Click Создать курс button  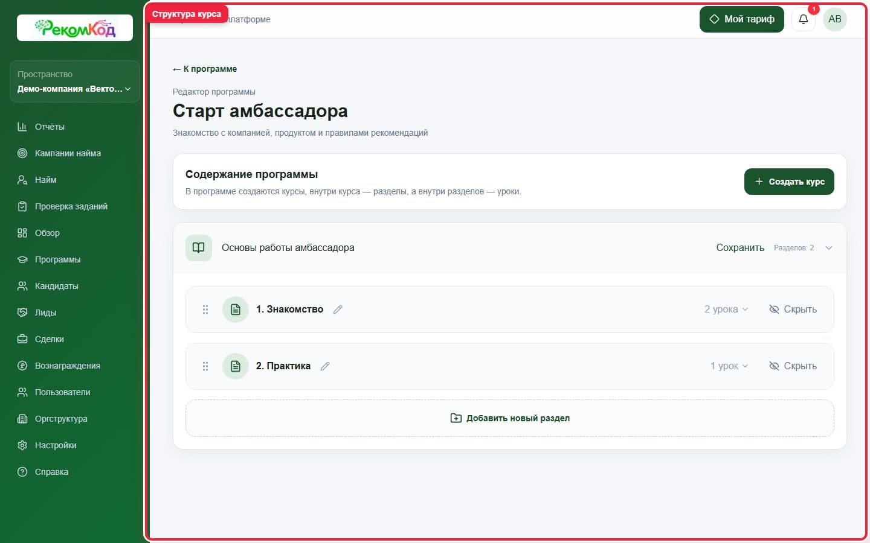coord(789,182)
